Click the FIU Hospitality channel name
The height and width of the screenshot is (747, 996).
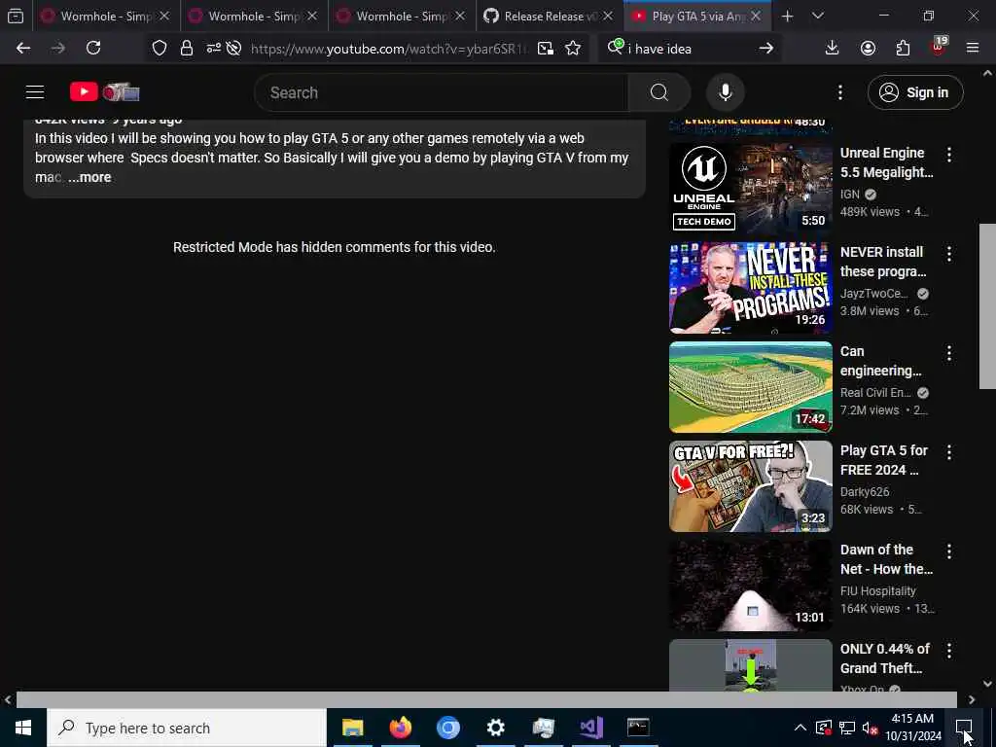pyautogui.click(x=878, y=590)
